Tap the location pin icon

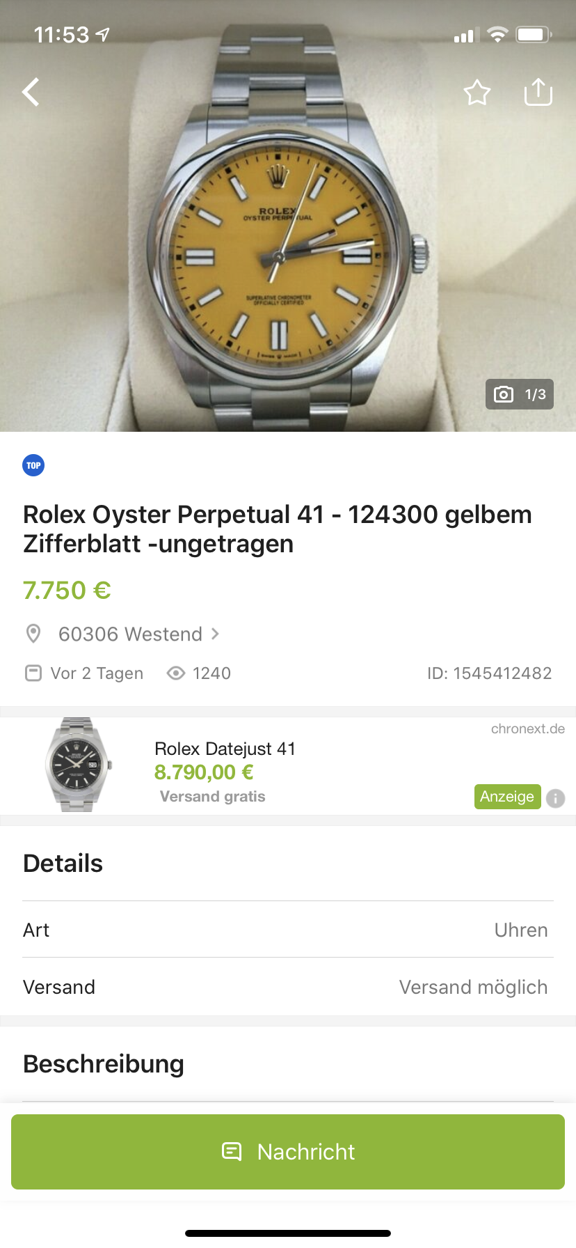[33, 634]
